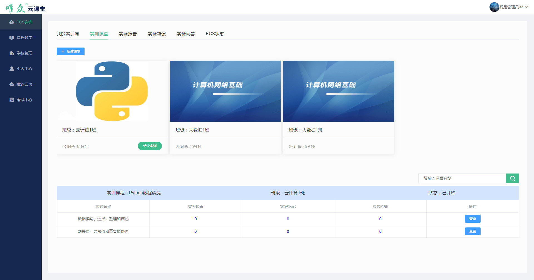Open 考试中心 exam icon
The width and height of the screenshot is (534, 280).
pyautogui.click(x=11, y=100)
